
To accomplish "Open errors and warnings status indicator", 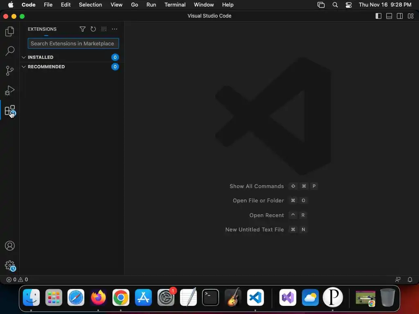I will pyautogui.click(x=17, y=280).
